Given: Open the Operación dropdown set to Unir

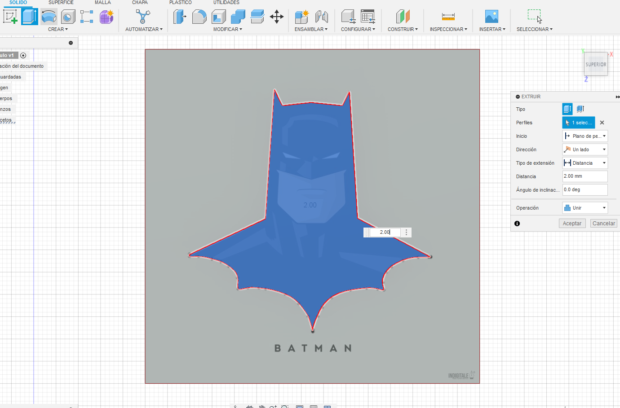Looking at the screenshot, I should 585,208.
